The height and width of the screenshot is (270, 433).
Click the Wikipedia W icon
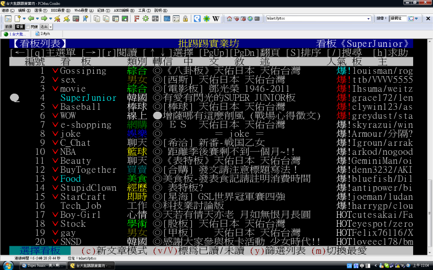pos(216,19)
